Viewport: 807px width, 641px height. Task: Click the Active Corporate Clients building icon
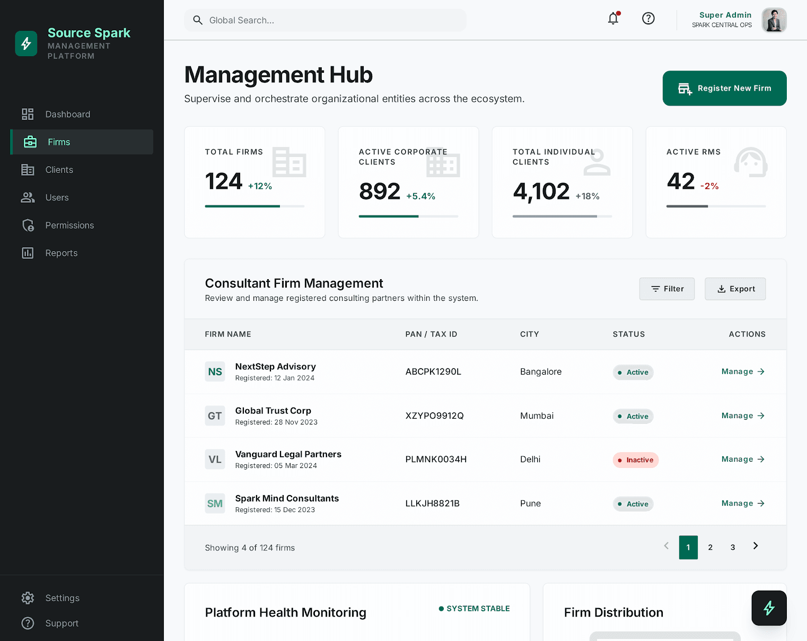(x=443, y=162)
